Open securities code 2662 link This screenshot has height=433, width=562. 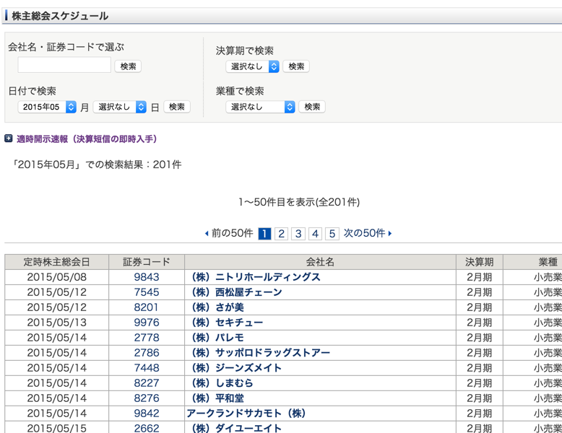coord(147,428)
